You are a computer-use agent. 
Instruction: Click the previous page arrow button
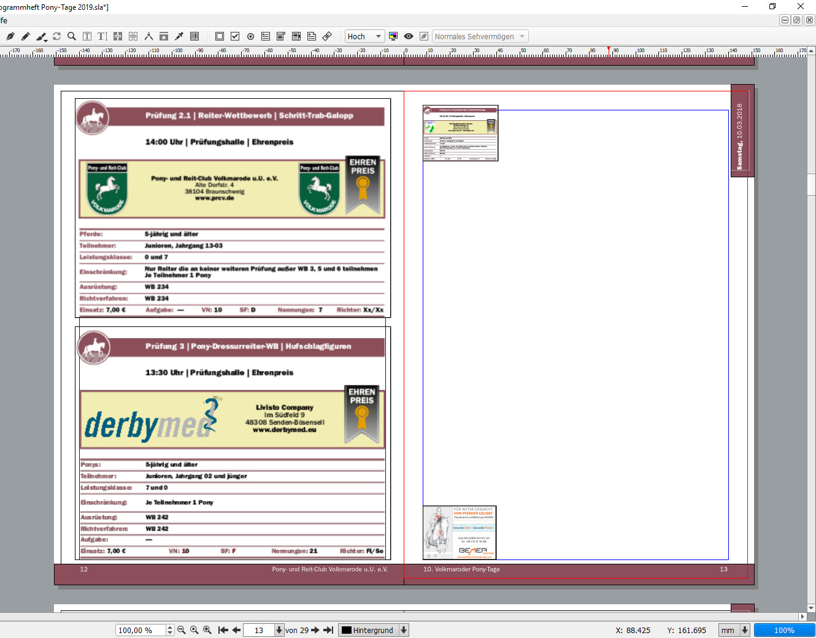click(x=236, y=630)
